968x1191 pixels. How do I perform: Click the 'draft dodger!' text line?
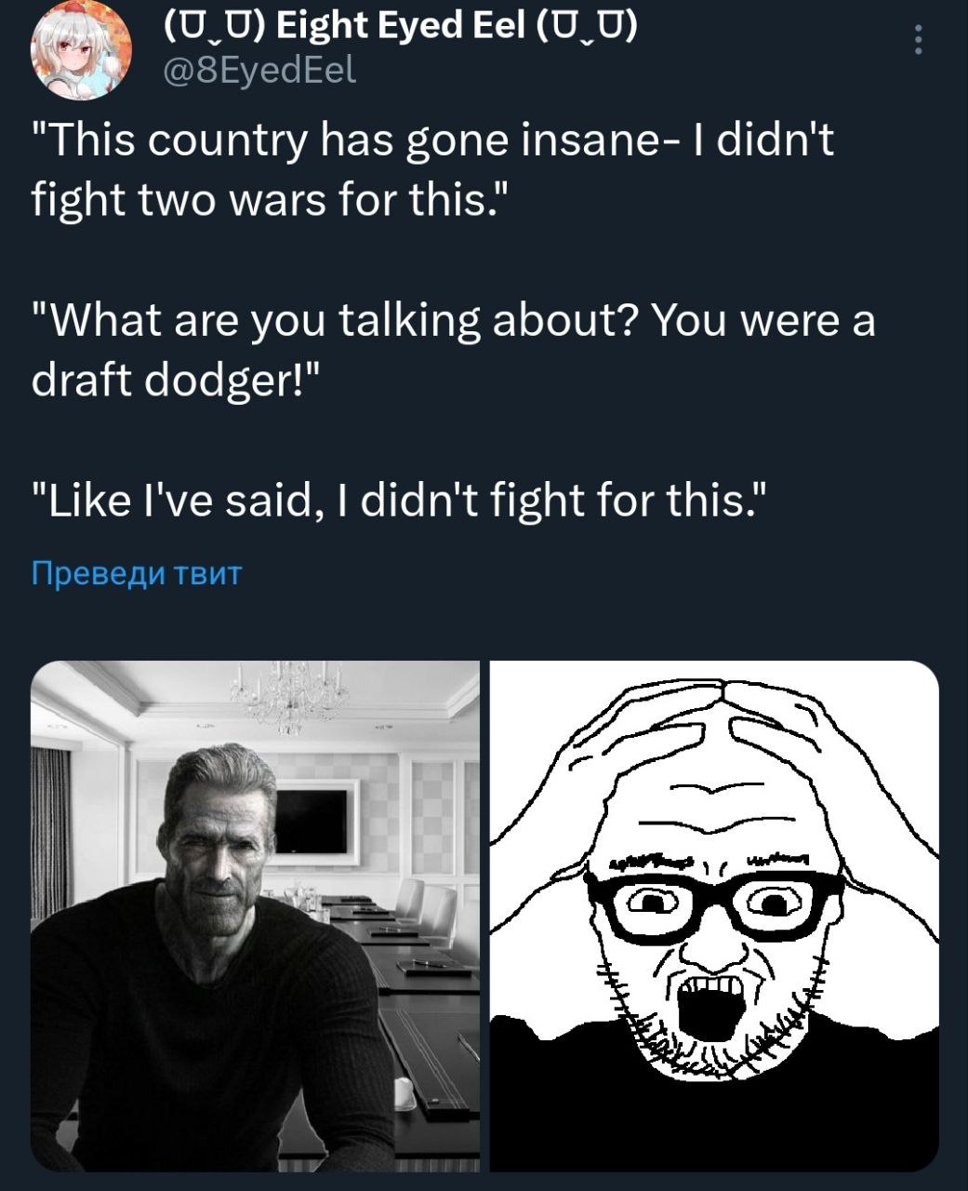177,380
